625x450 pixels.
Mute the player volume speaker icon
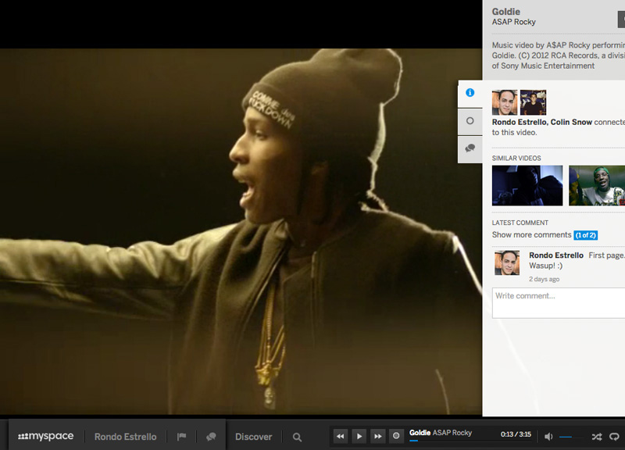(x=549, y=437)
